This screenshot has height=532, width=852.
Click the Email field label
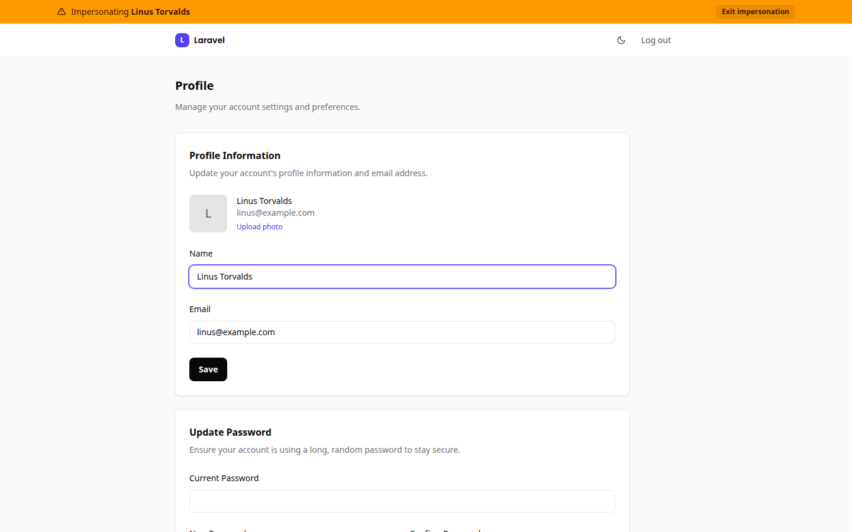coord(200,309)
